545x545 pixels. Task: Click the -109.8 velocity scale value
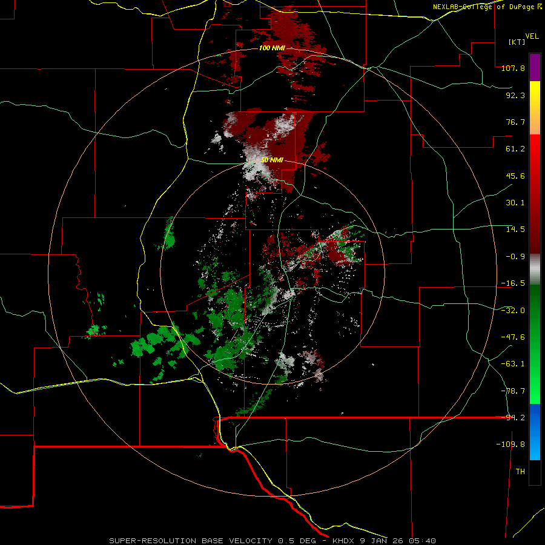tap(510, 444)
